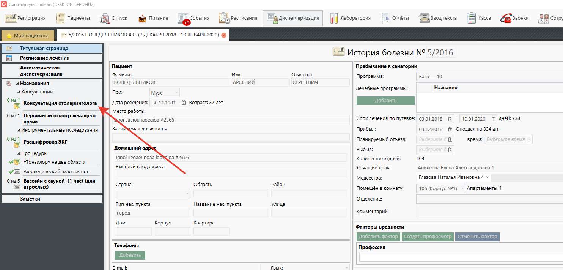Select Расписание лечения in sidebar
563x270 pixels.
coord(44,58)
